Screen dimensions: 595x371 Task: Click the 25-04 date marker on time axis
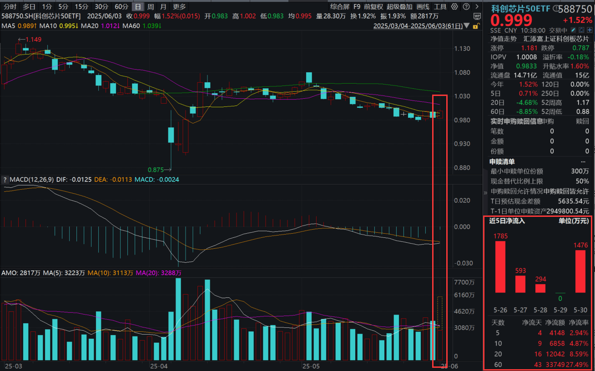[x=158, y=366]
